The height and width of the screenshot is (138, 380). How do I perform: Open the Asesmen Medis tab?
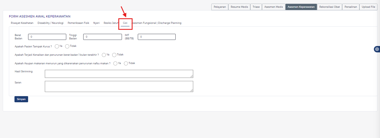[x=273, y=7]
